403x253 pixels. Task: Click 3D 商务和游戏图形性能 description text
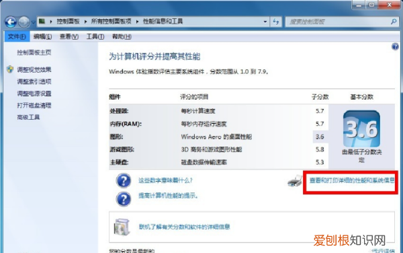(212, 149)
